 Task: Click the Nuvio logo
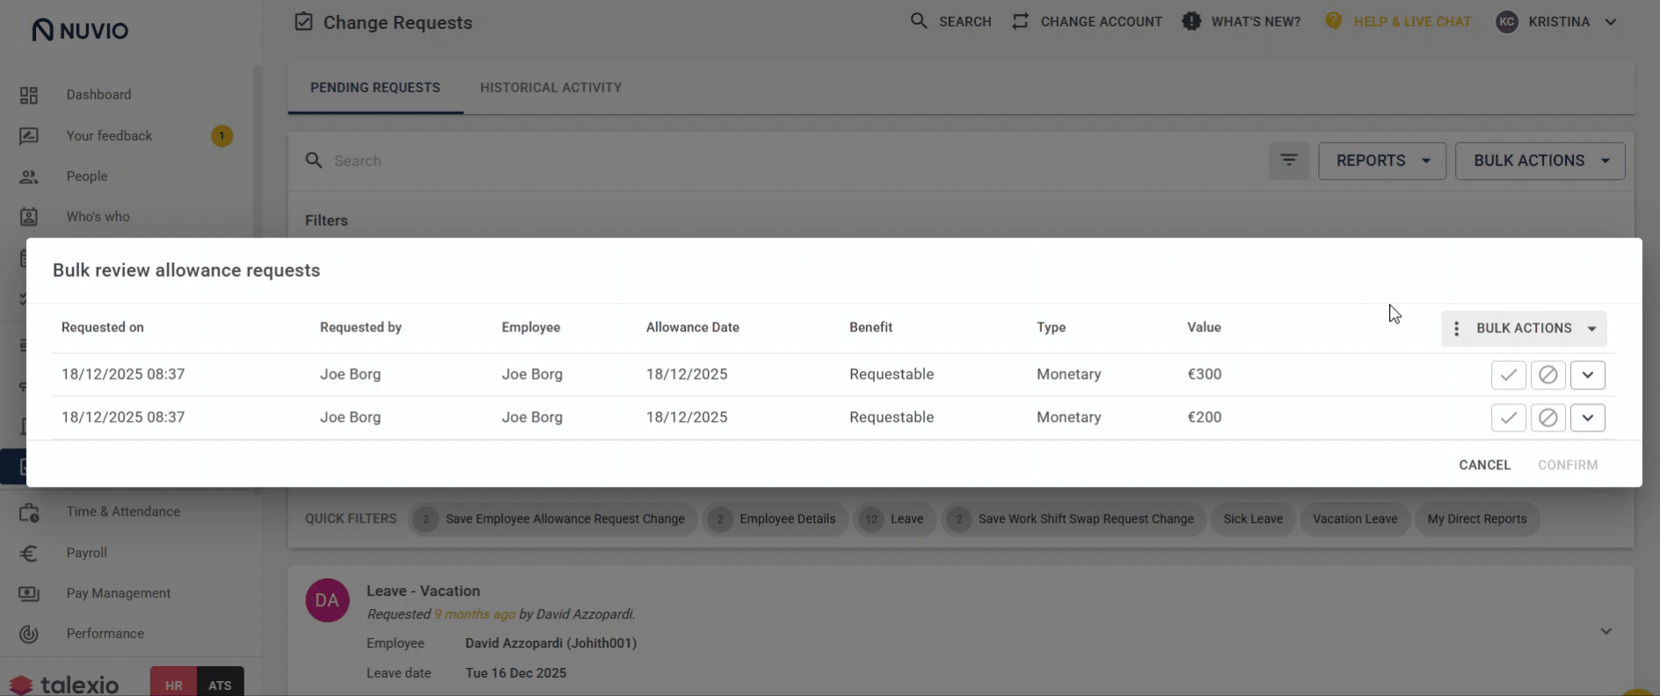[x=80, y=30]
